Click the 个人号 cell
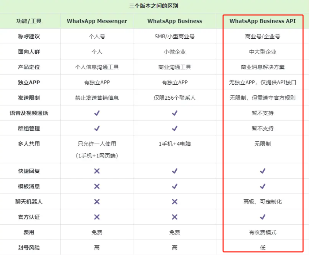 pos(97,37)
